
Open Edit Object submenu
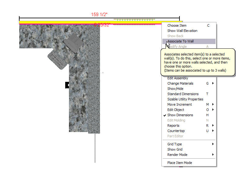189,110
